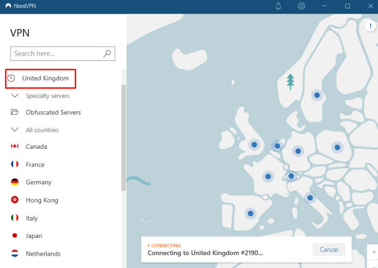Collapse the All countries section

[15, 130]
